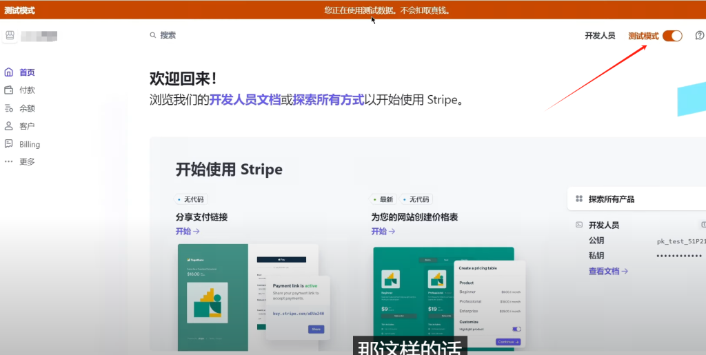This screenshot has height=355, width=706.
Task: Click the 开发人员 terminal icon
Action: pos(579,225)
